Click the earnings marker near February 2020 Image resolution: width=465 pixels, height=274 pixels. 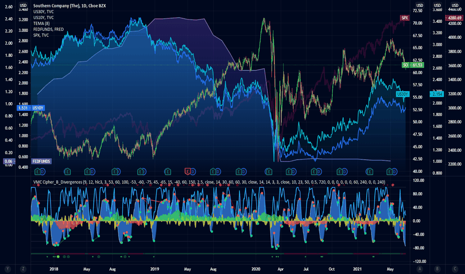[x=268, y=171]
